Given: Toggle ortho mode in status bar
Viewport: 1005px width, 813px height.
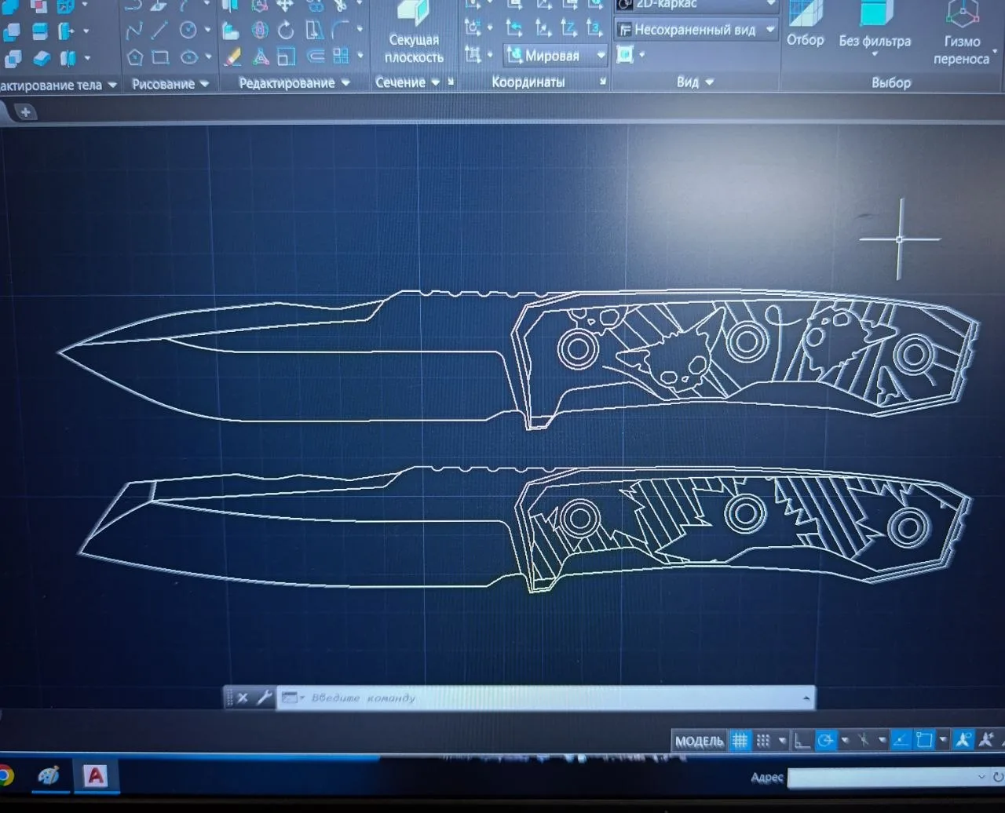Looking at the screenshot, I should 802,740.
